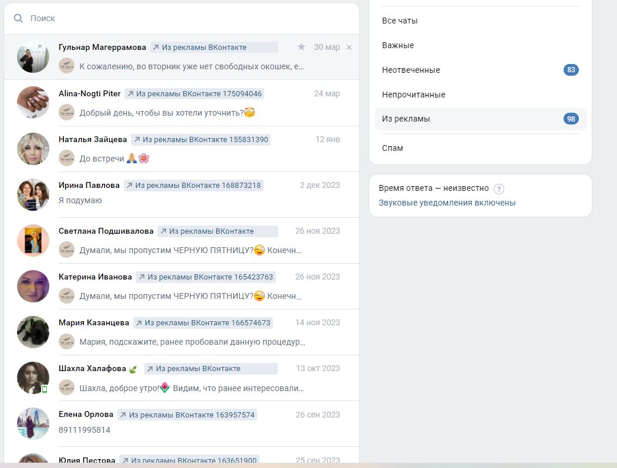Close the Гульнар Магеррамова chat row
Image resolution: width=617 pixels, height=468 pixels.
click(349, 47)
